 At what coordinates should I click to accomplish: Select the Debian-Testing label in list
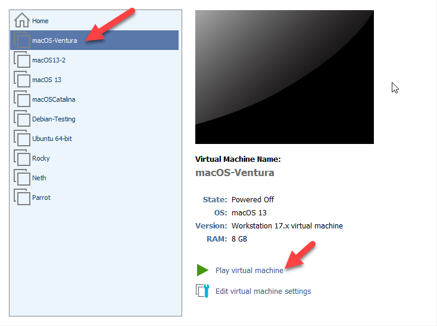54,119
